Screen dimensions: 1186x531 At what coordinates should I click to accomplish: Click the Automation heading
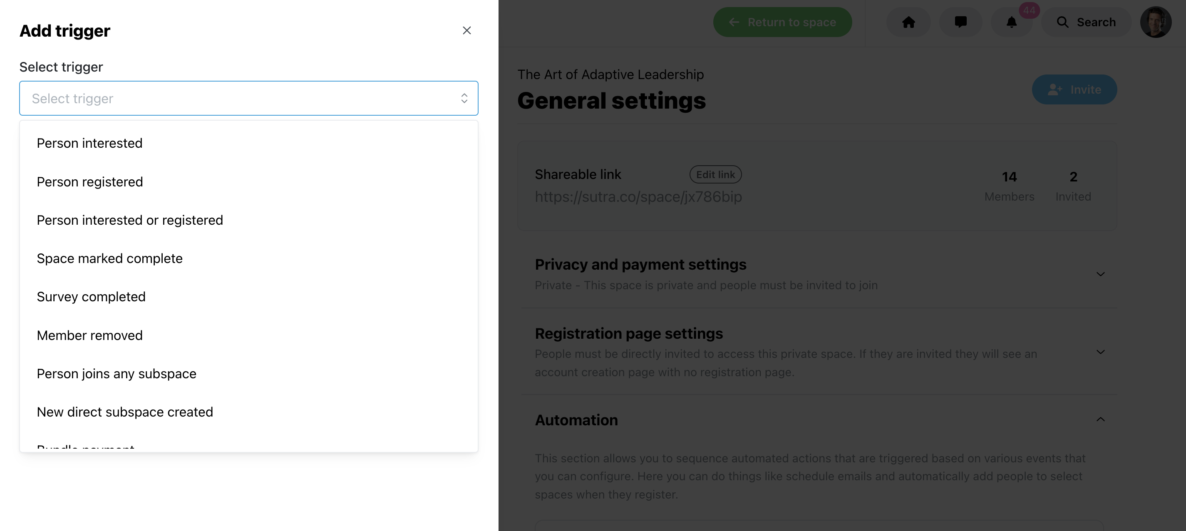tap(576, 420)
